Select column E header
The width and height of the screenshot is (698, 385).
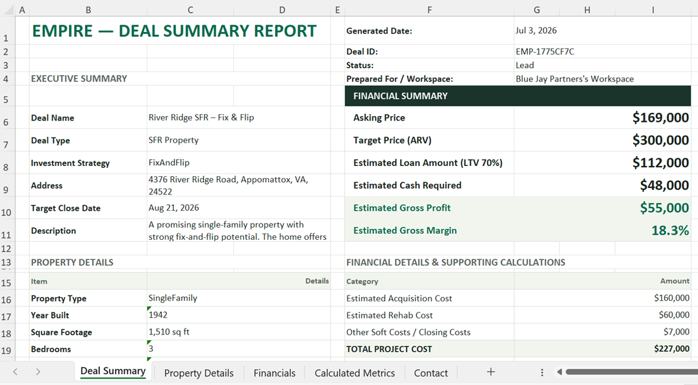[x=338, y=10]
